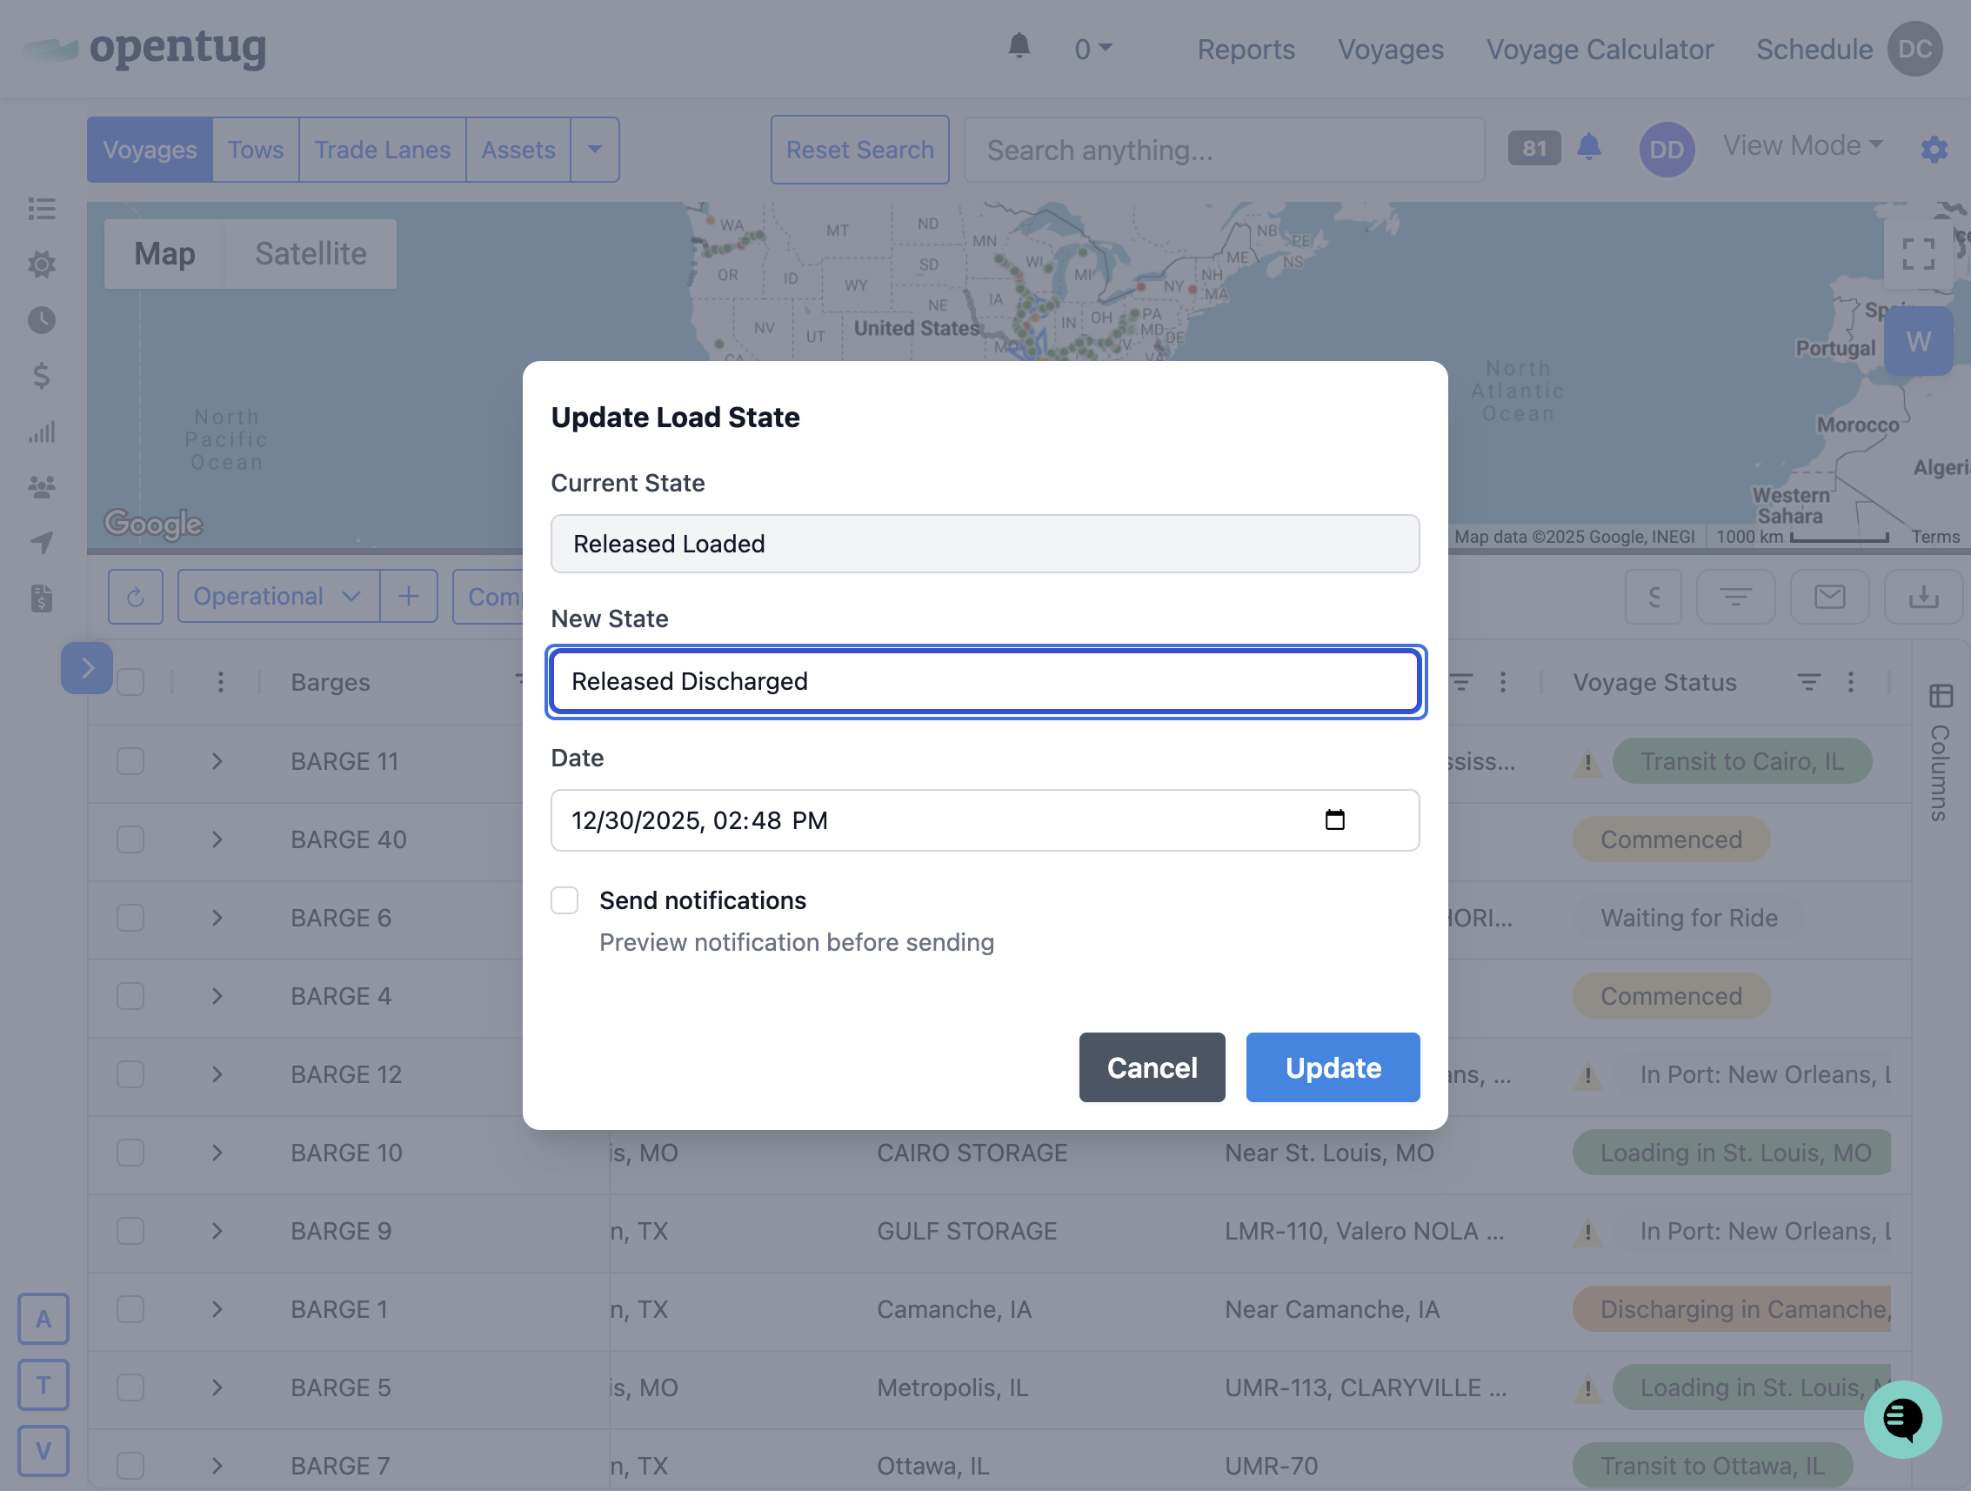The height and width of the screenshot is (1491, 1971).
Task: Click the download export icon
Action: (x=1922, y=596)
